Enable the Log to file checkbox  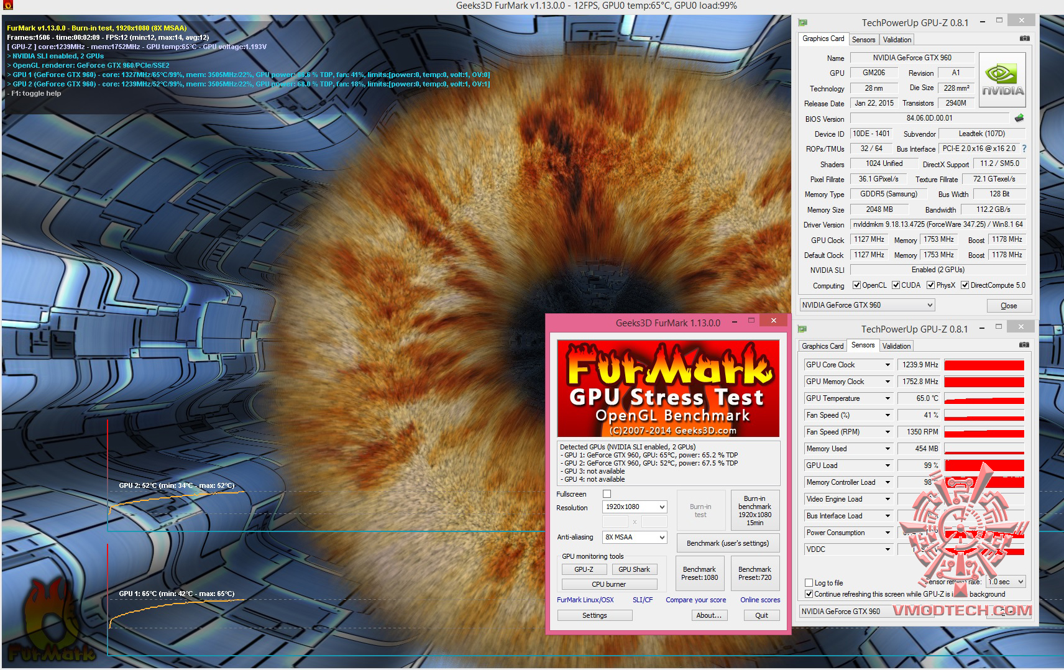tap(809, 583)
